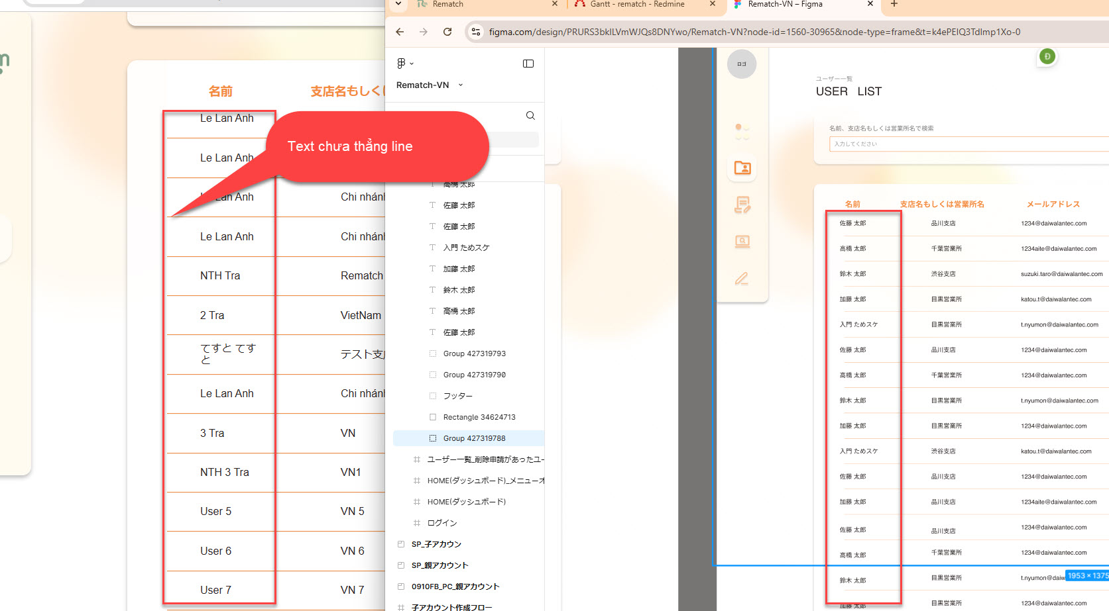Click the browser reload button

[x=447, y=32]
